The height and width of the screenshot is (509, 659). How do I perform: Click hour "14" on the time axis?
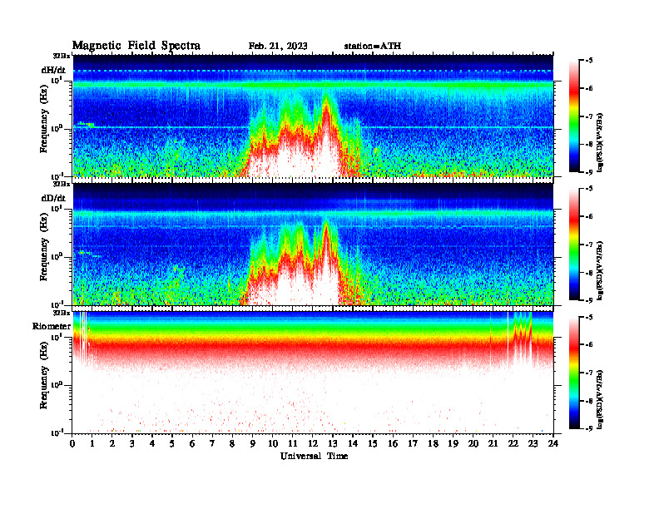(x=353, y=444)
